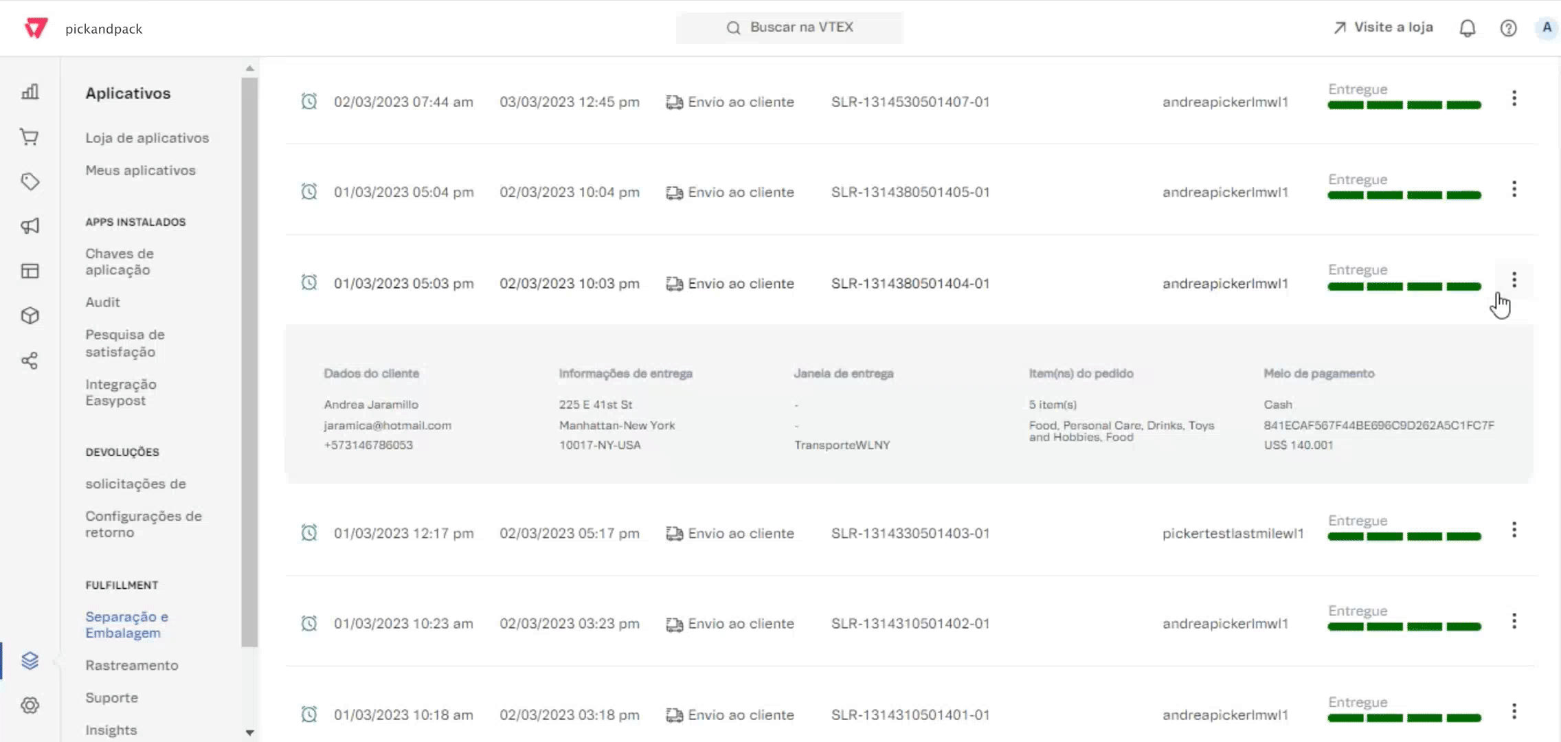
Task: Open the box shipping sidebar icon
Action: 30,315
